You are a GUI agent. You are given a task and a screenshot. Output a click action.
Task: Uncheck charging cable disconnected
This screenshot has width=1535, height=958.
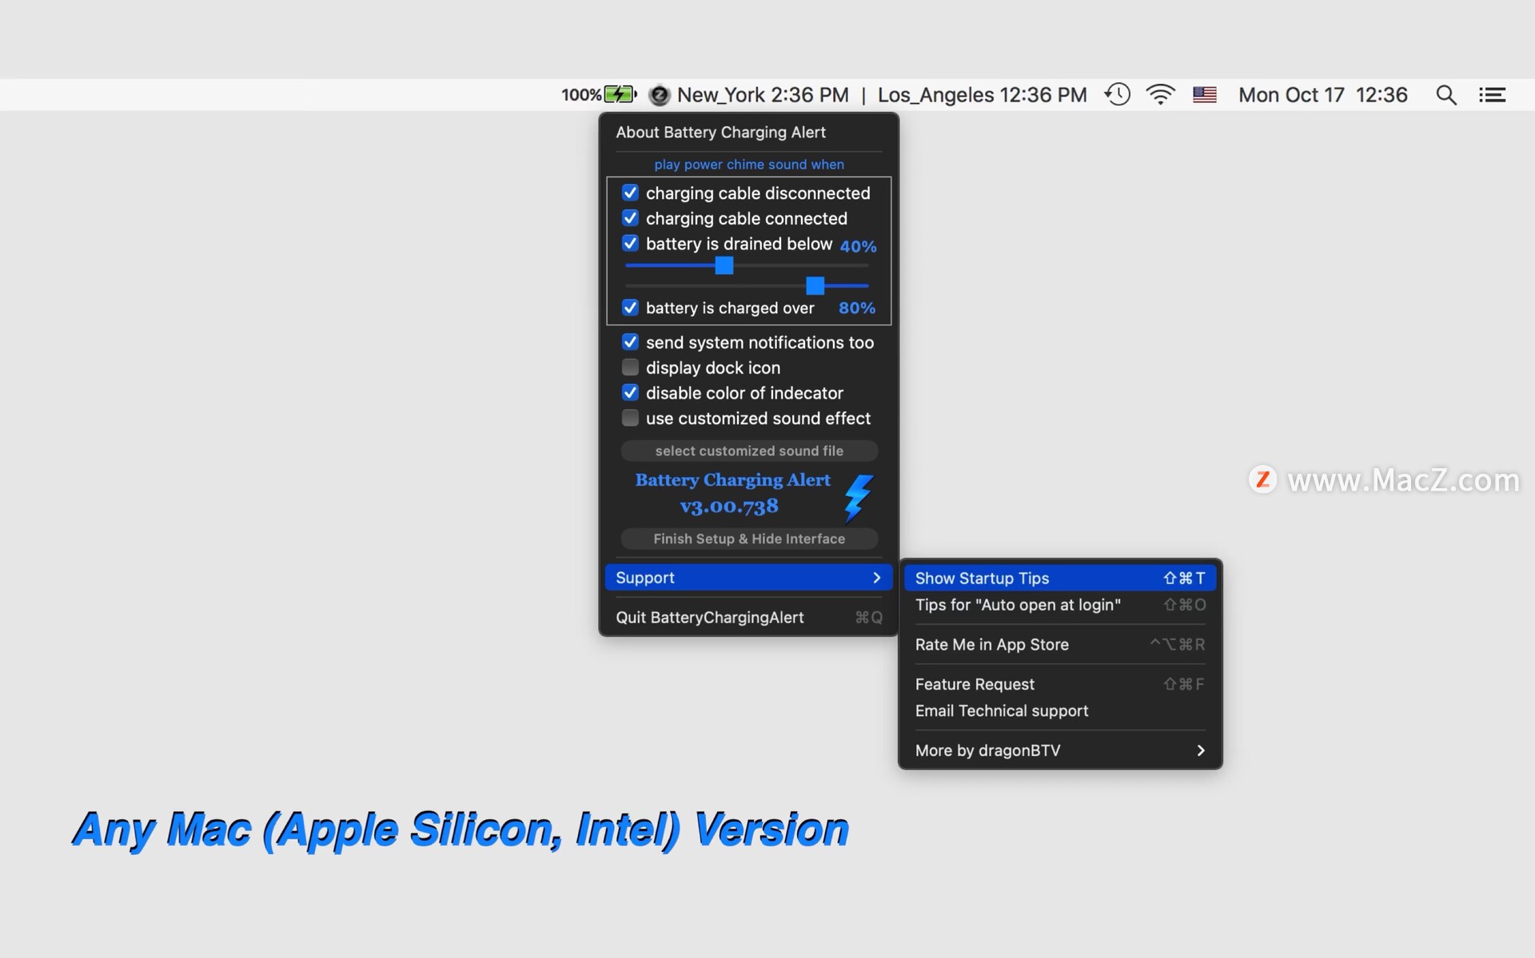(630, 193)
